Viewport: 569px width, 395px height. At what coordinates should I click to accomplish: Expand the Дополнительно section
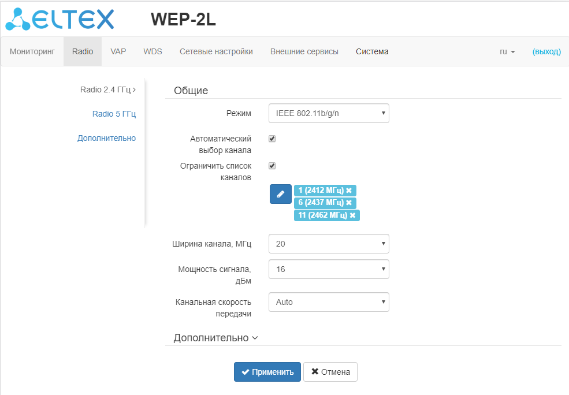[x=216, y=338]
